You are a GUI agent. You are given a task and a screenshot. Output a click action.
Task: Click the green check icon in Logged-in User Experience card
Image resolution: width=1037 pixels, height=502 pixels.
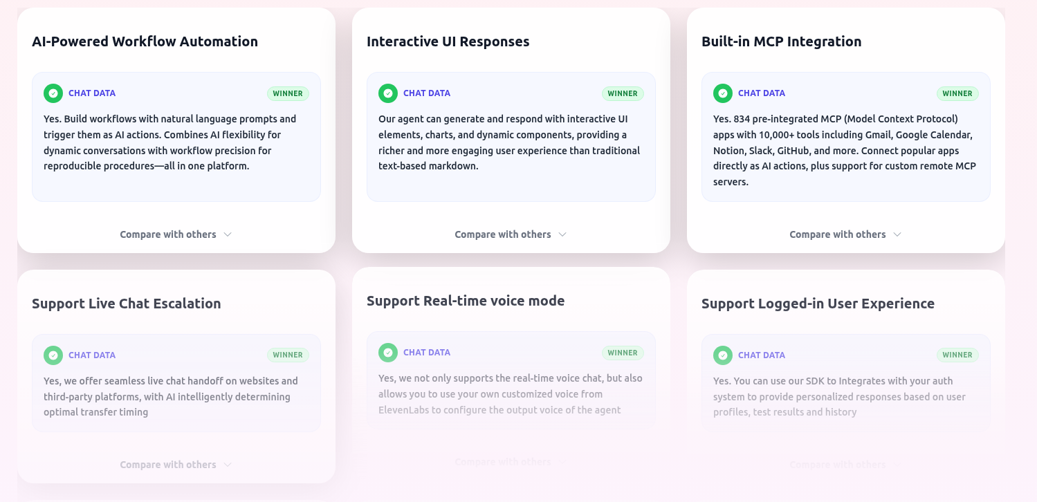point(723,355)
